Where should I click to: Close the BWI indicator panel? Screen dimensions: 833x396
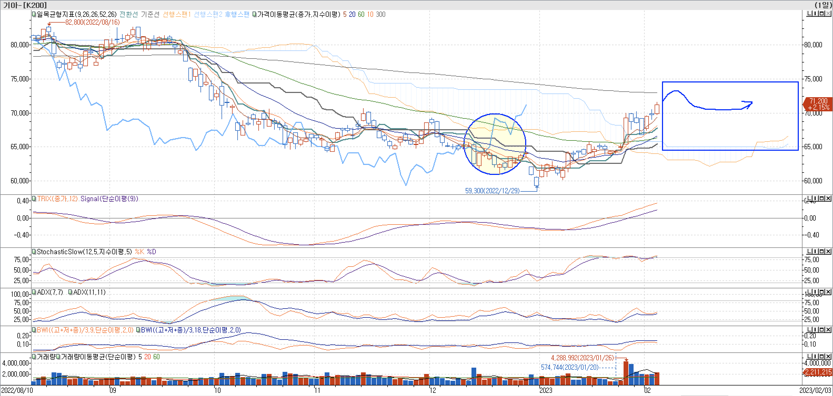point(828,330)
